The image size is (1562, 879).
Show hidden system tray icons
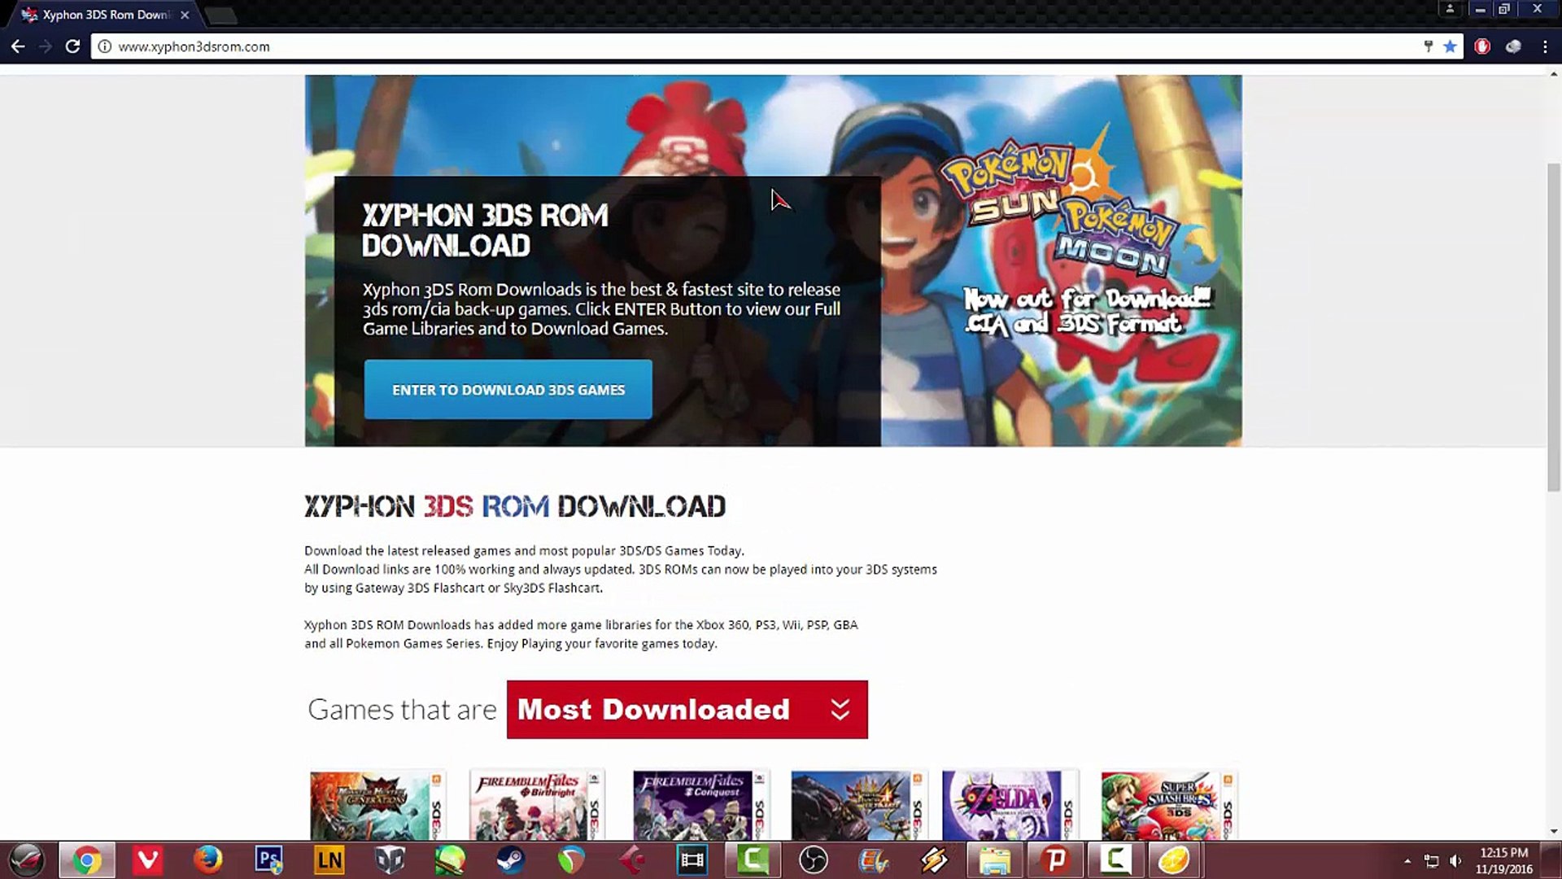pos(1407,860)
